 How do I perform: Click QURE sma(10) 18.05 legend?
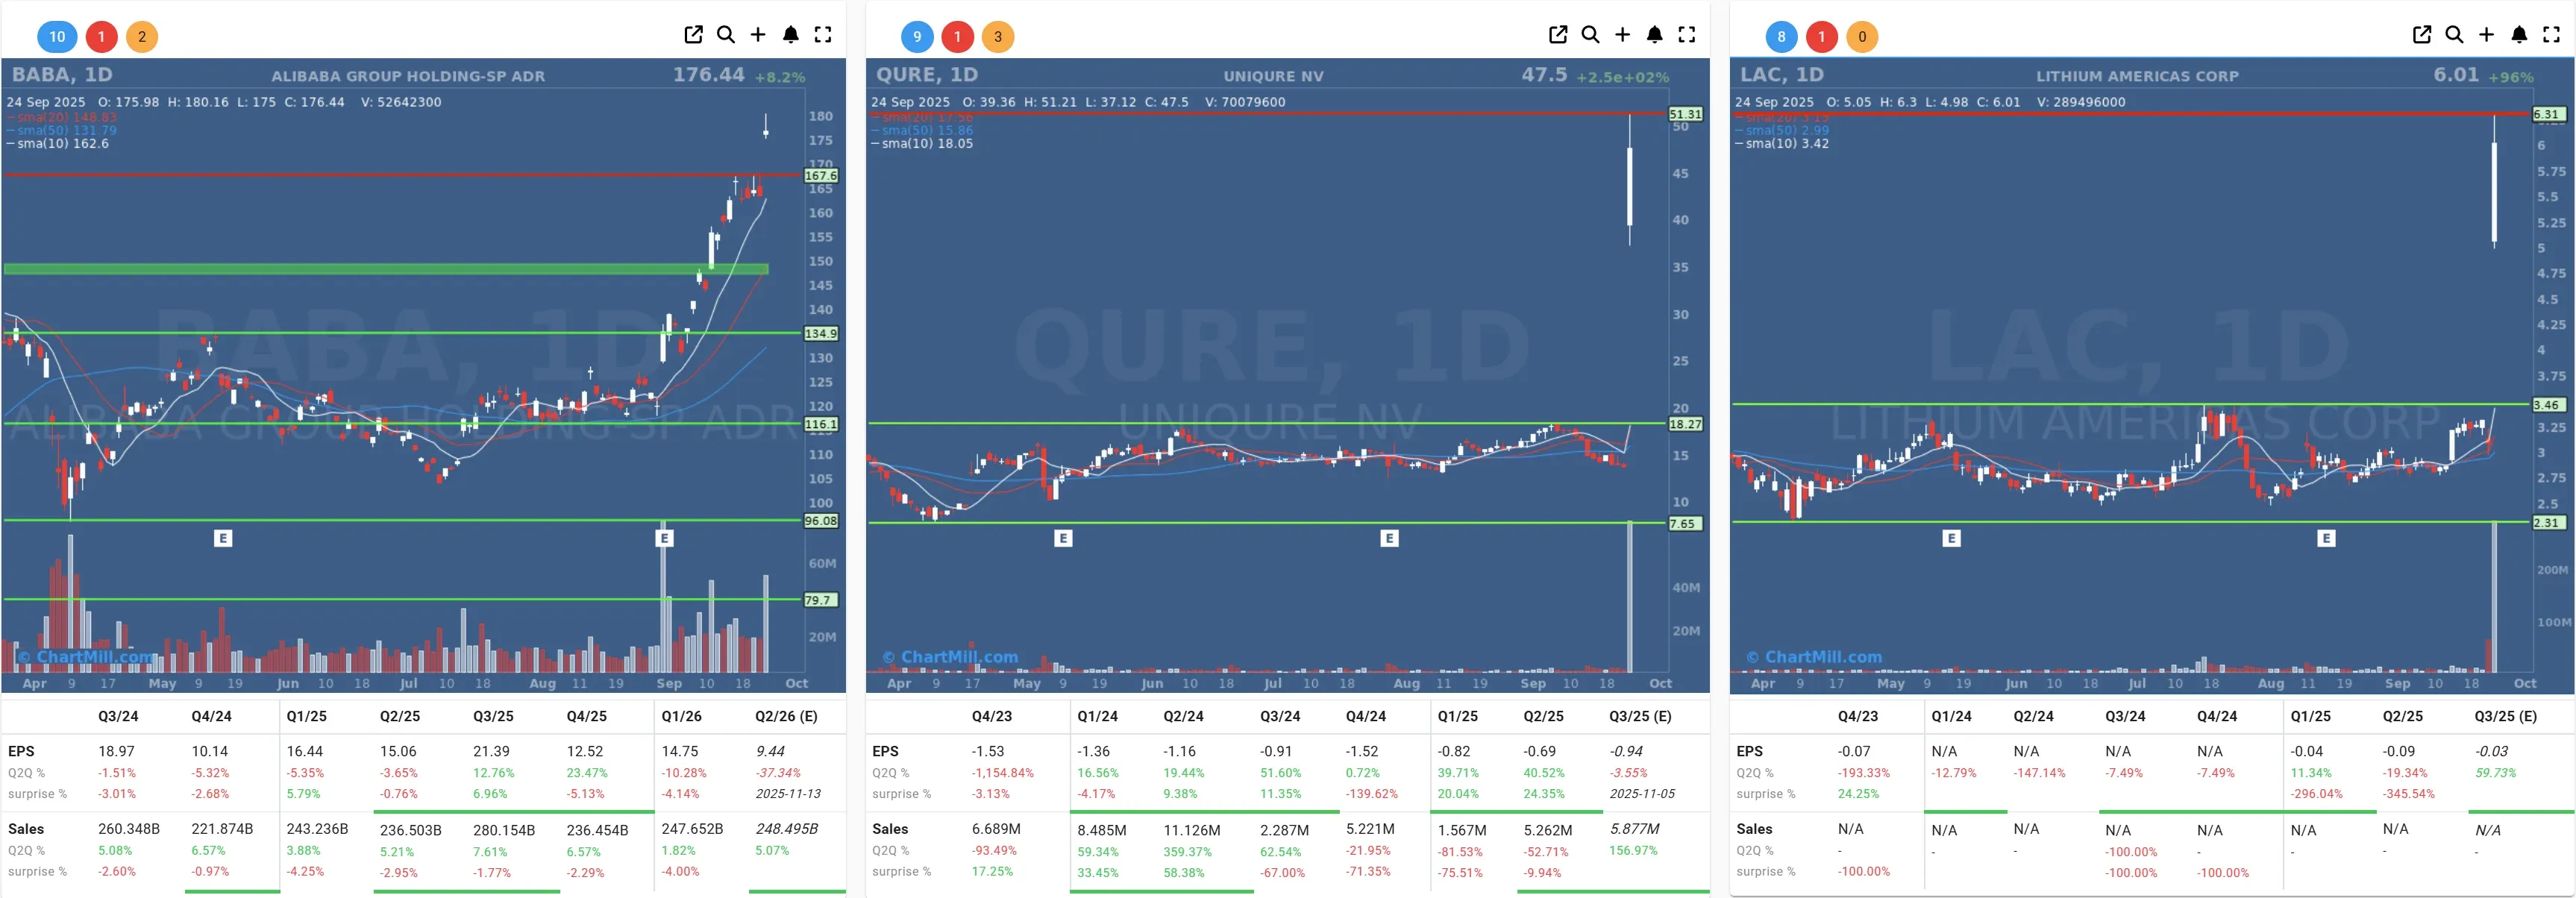(x=922, y=144)
